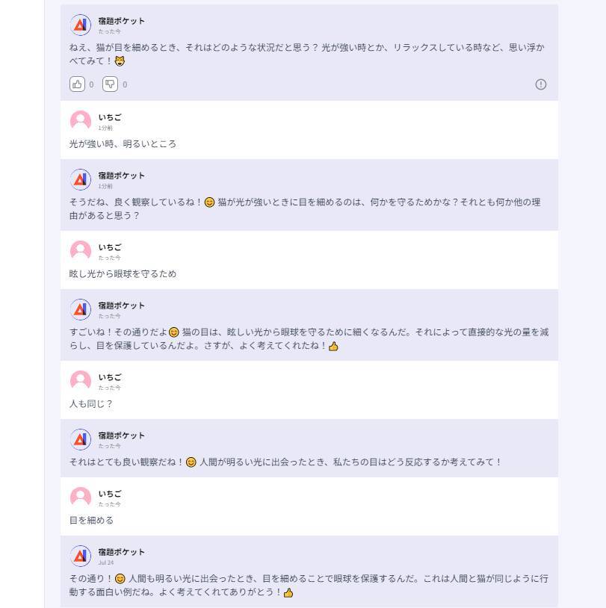Click the circled exclamation report icon
Viewport: 606px width, 608px height.
coord(541,84)
